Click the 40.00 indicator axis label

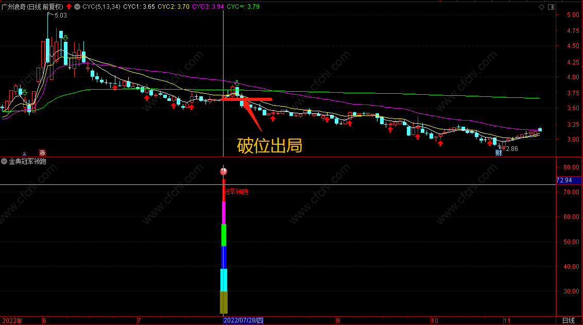coord(572,267)
